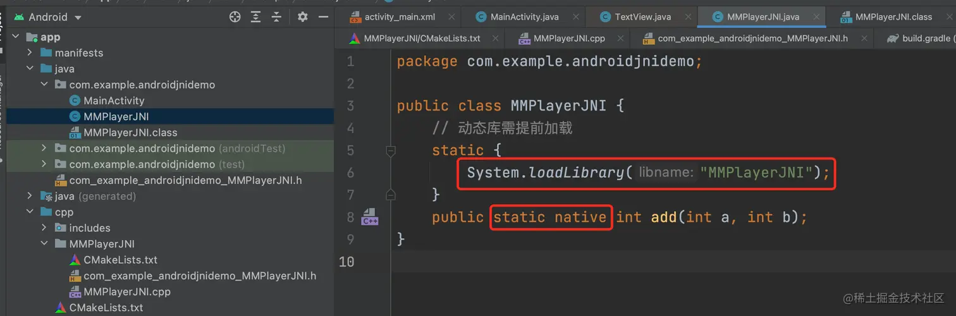
Task: Select CMakeLists.txt inside MMPlayerJNI folder
Action: [x=120, y=260]
